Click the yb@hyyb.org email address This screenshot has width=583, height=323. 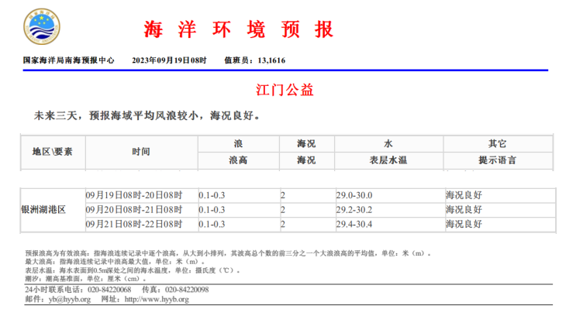point(68,298)
